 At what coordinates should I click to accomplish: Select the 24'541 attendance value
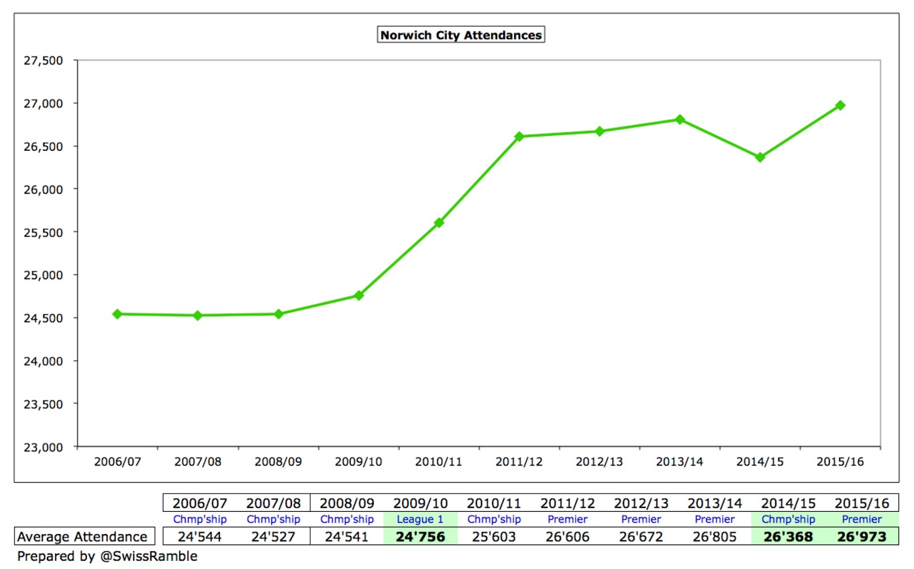[347, 536]
